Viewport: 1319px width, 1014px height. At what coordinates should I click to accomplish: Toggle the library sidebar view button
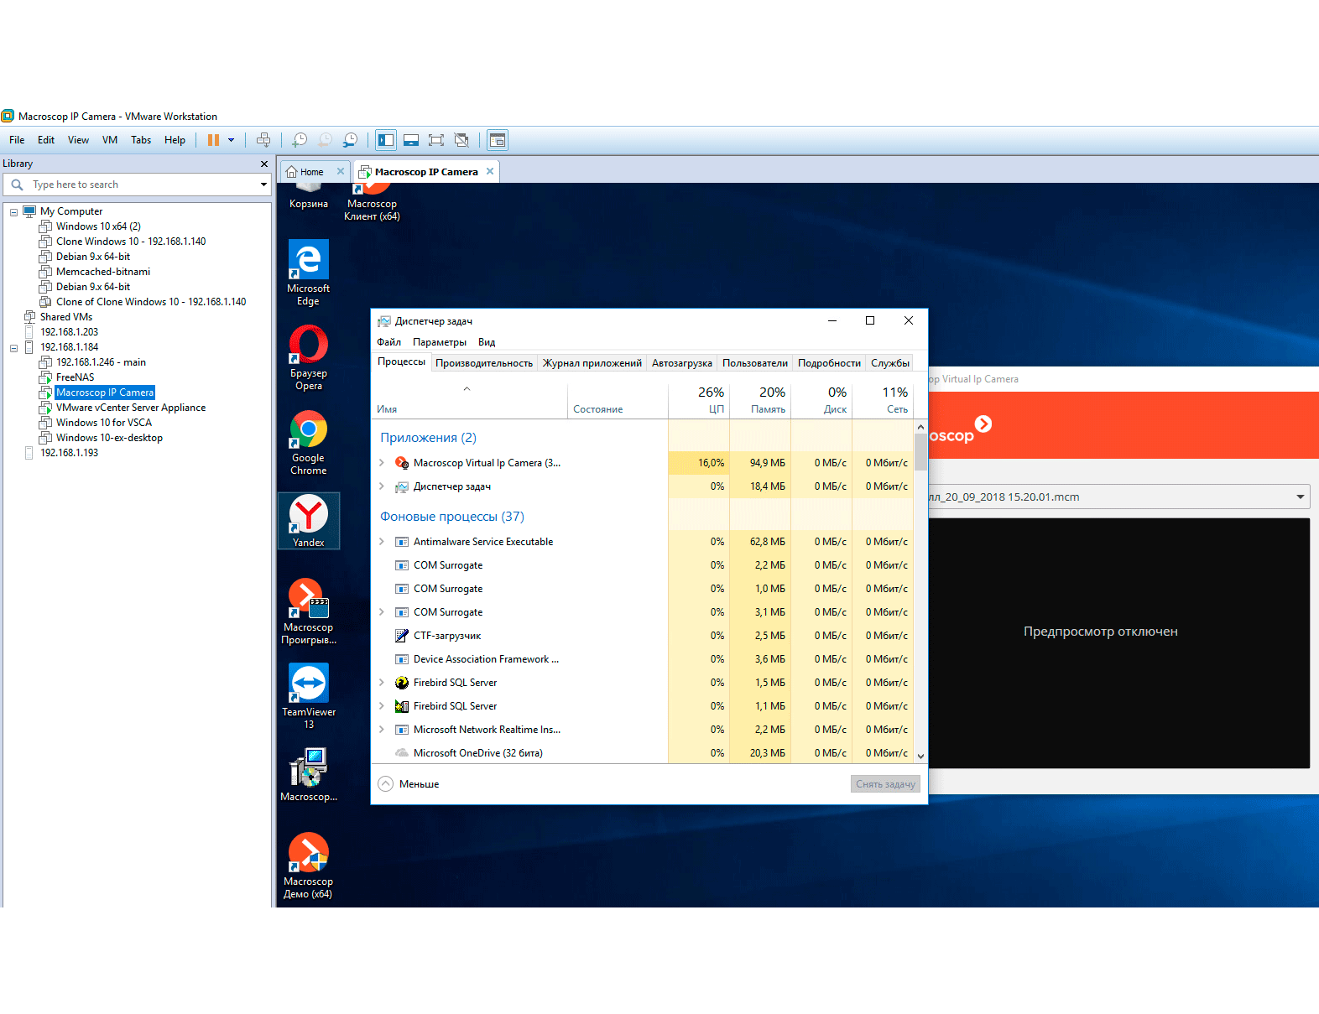[x=386, y=140]
